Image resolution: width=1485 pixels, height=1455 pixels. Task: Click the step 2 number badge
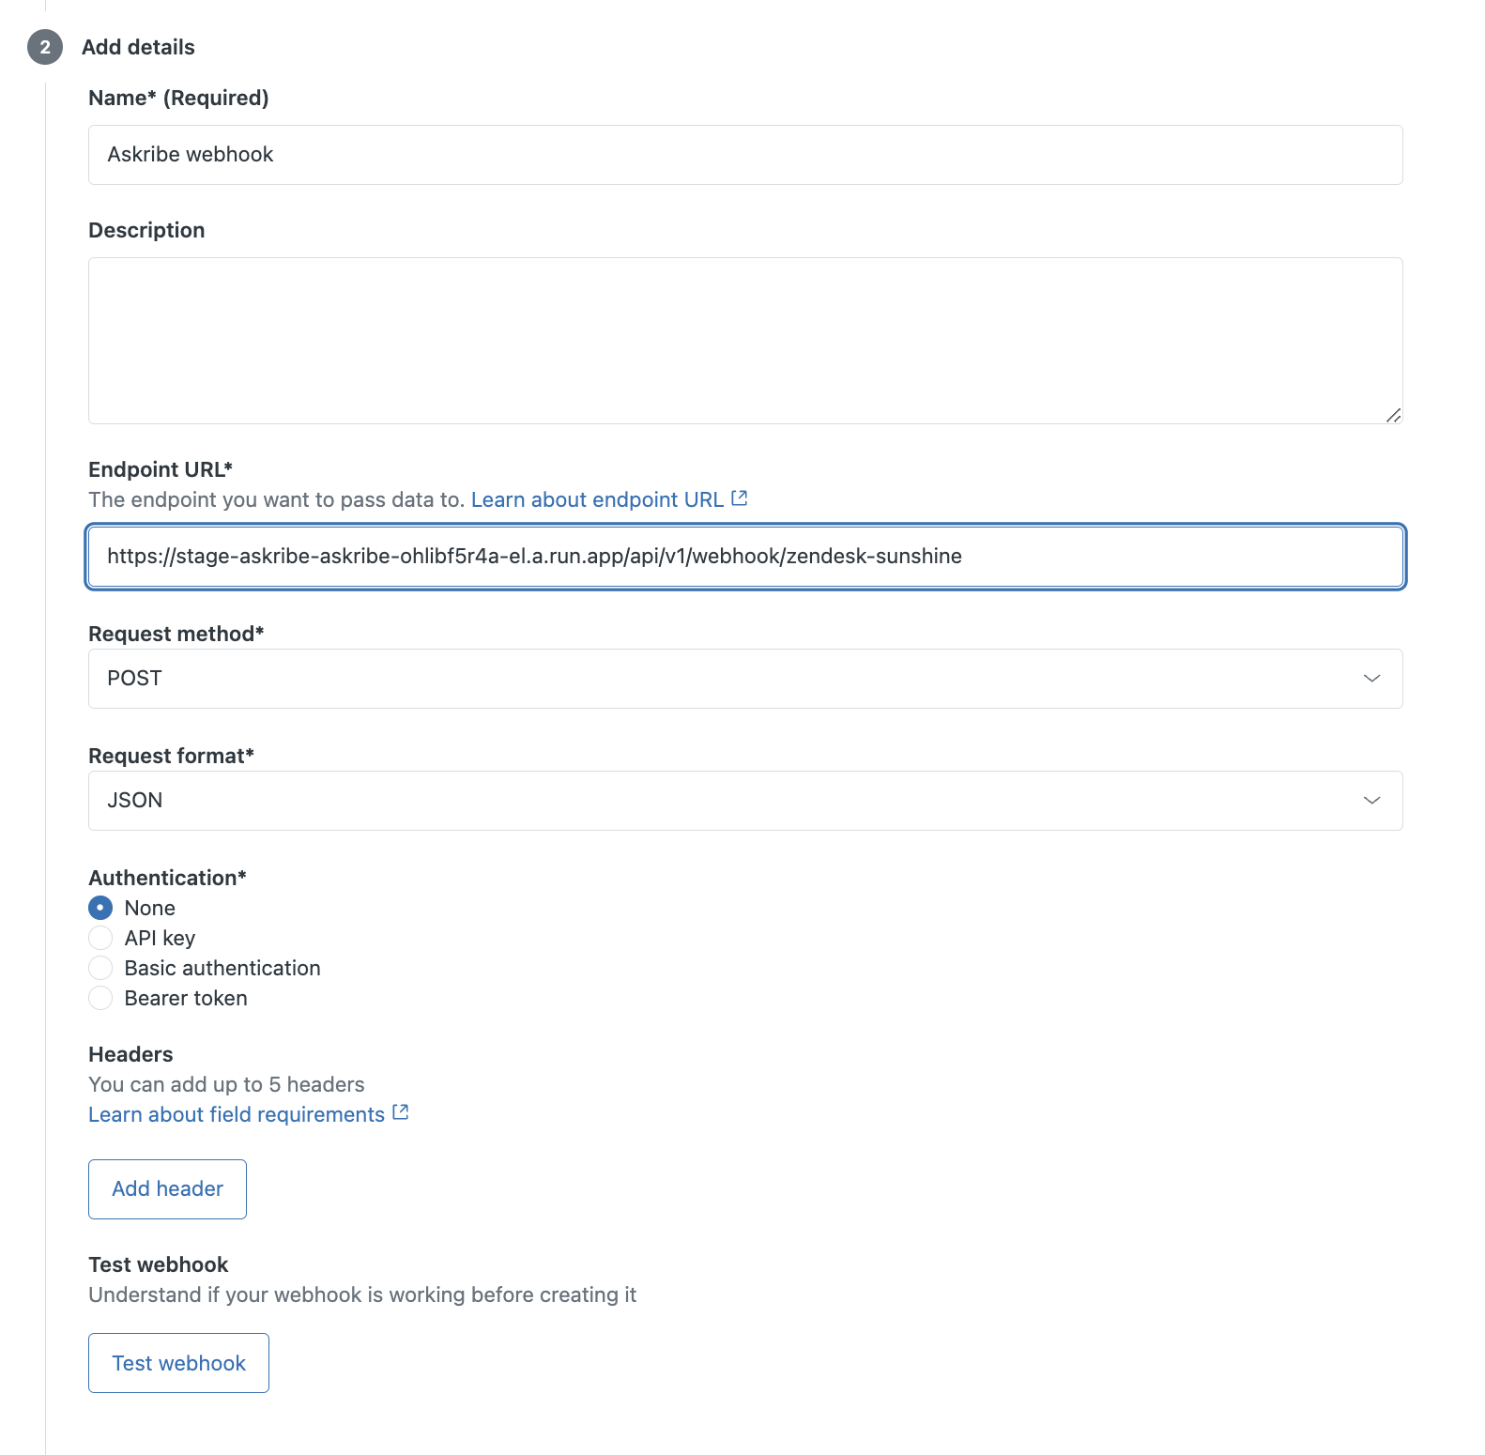coord(45,47)
